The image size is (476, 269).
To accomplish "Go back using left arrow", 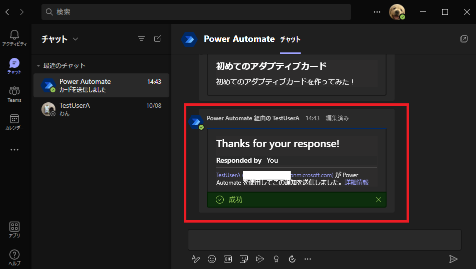I will tap(7, 12).
